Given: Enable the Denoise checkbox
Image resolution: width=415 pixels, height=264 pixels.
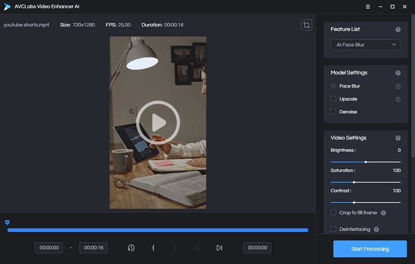Looking at the screenshot, I should click(334, 112).
